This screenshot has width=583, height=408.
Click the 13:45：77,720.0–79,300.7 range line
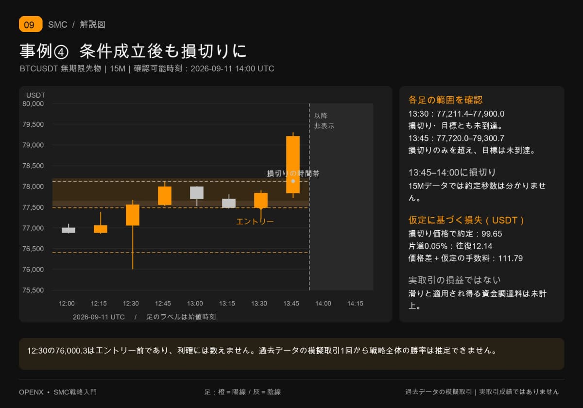tap(456, 138)
